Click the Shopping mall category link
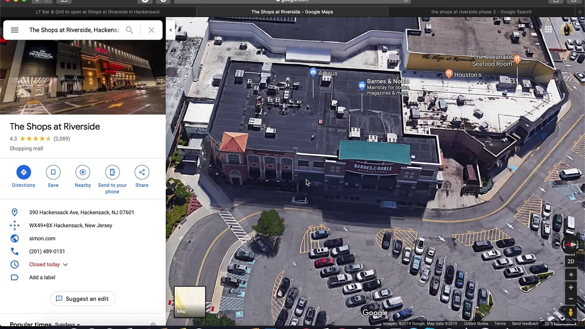 tap(27, 149)
